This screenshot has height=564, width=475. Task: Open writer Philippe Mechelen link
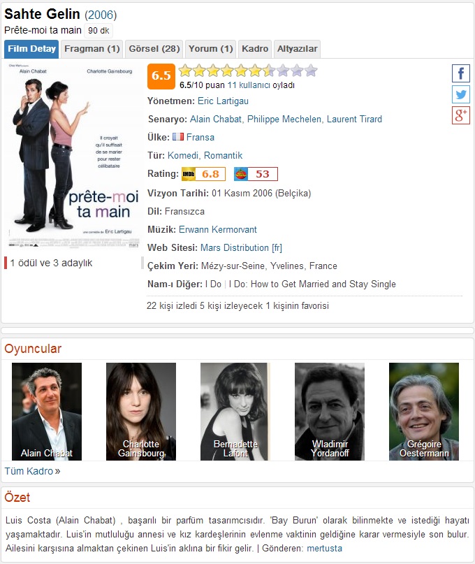[x=284, y=119]
